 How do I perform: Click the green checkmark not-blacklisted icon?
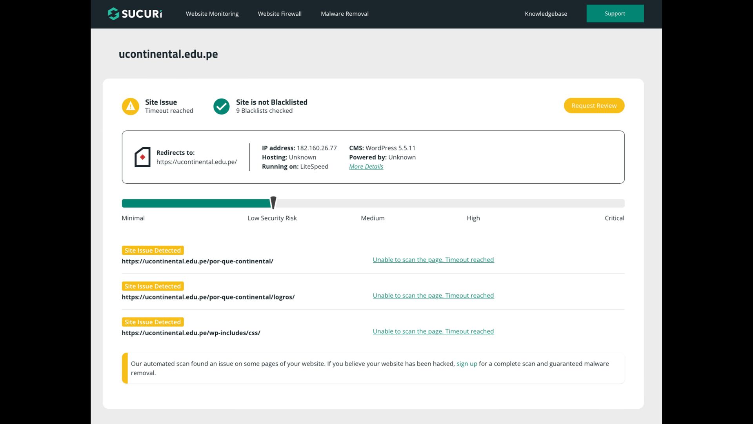click(221, 106)
